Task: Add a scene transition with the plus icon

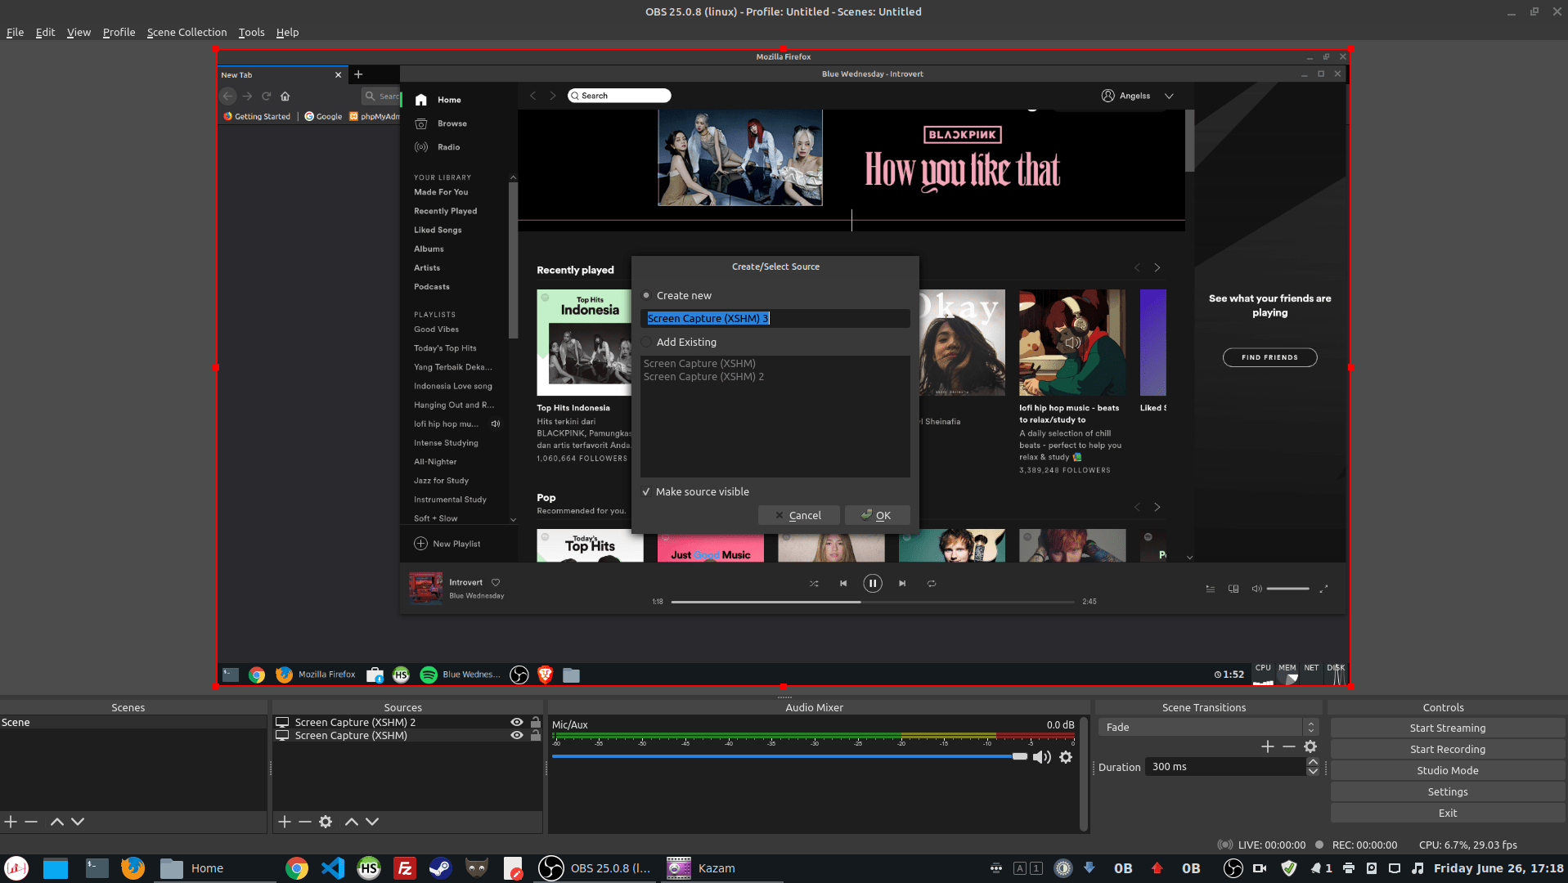Action: 1268,746
